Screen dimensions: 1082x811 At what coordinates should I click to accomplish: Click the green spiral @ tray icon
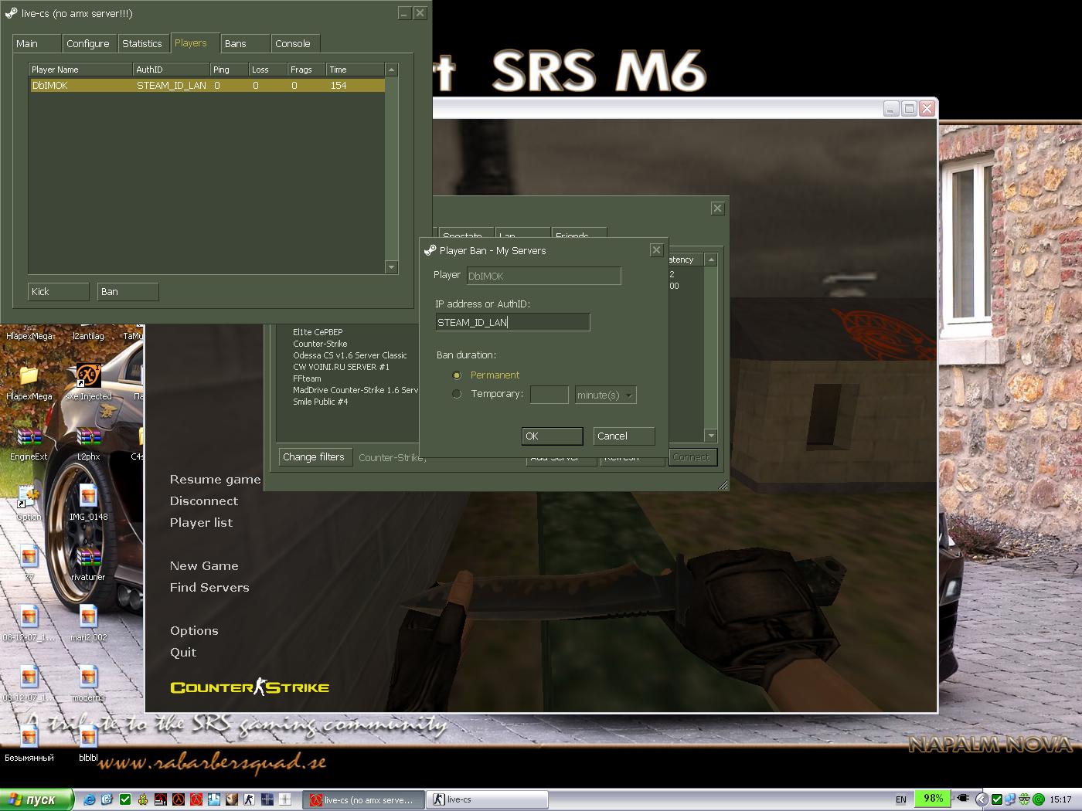click(1039, 799)
